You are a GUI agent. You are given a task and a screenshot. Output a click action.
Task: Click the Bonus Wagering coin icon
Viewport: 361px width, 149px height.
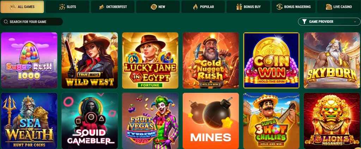pos(279,7)
